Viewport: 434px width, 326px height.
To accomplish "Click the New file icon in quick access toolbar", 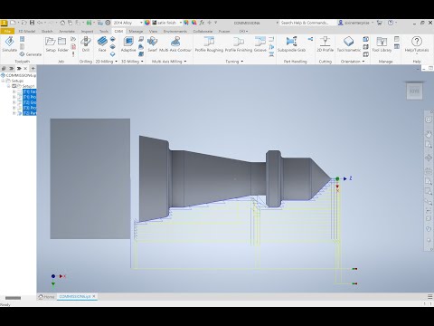I will tap(13, 23).
